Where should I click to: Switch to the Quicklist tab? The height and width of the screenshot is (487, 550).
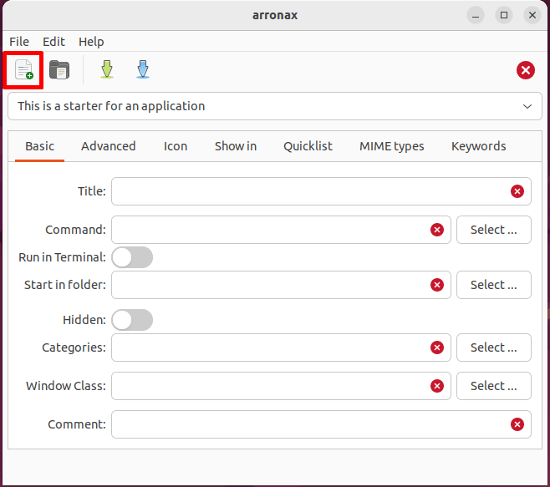click(308, 146)
